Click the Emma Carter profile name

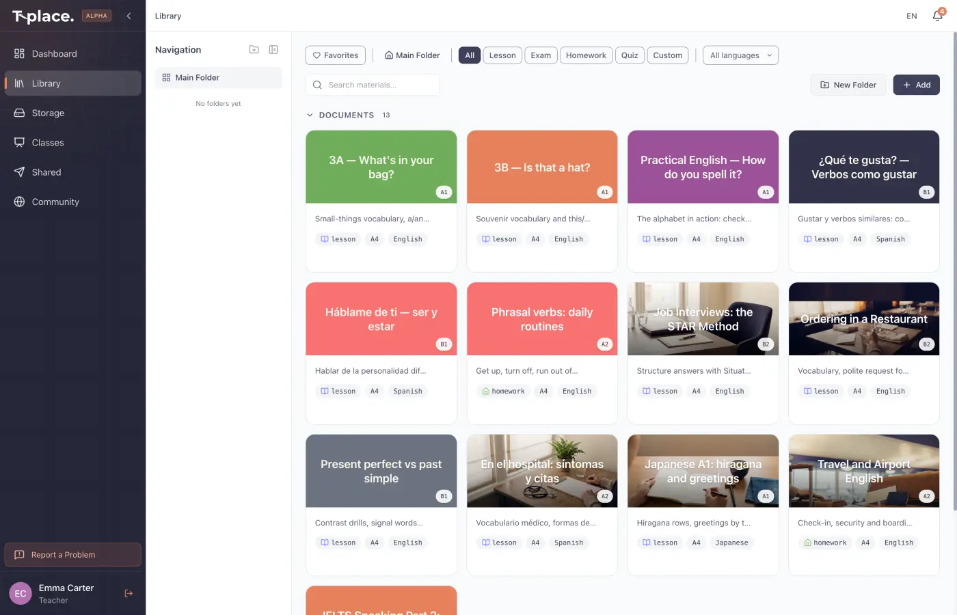coord(66,588)
